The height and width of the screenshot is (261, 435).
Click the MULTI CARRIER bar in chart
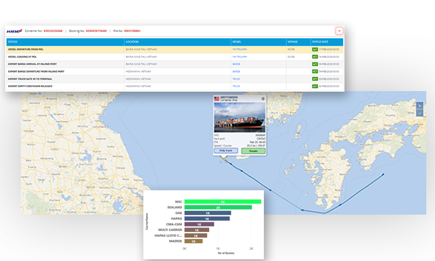(x=197, y=230)
